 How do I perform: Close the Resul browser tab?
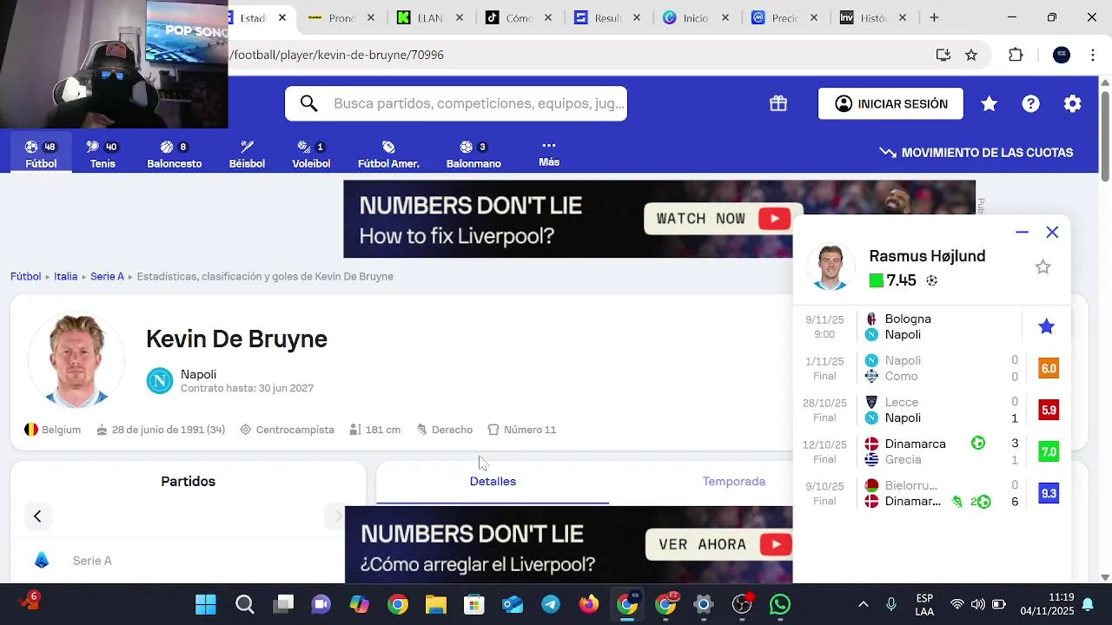pyautogui.click(x=637, y=17)
